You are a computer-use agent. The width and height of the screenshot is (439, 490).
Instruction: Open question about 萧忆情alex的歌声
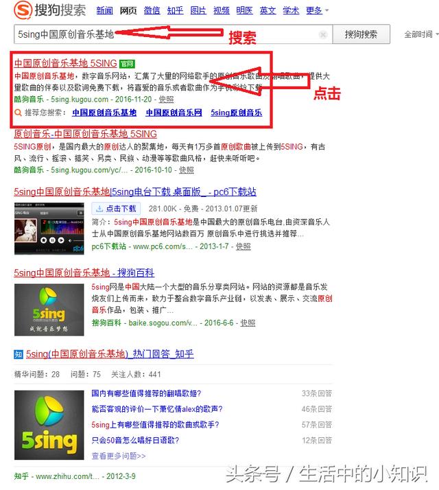click(157, 409)
